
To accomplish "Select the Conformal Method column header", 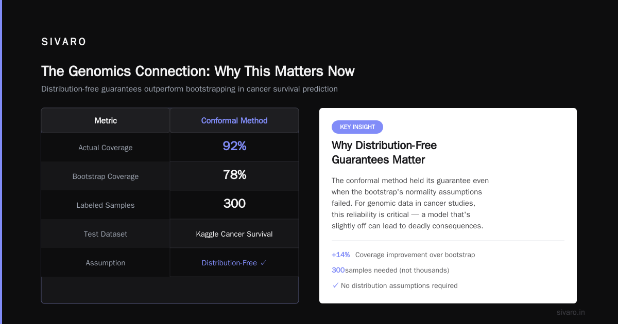I will pyautogui.click(x=234, y=120).
